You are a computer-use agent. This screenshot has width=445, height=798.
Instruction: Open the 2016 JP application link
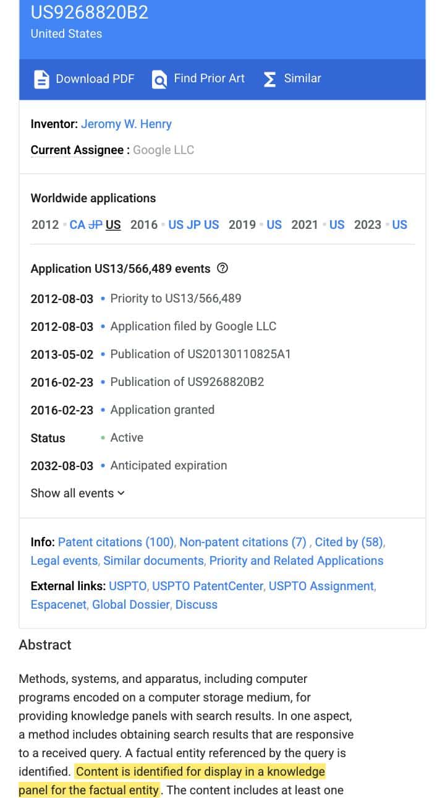pos(193,225)
